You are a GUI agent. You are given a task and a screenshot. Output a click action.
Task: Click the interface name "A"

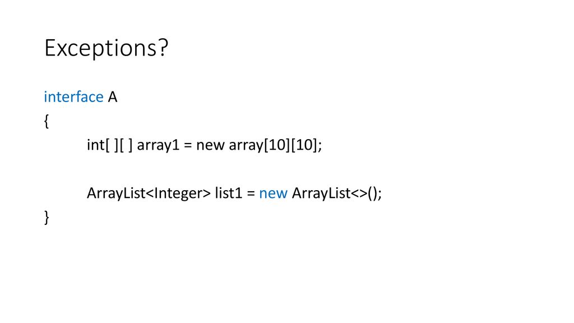[112, 98]
